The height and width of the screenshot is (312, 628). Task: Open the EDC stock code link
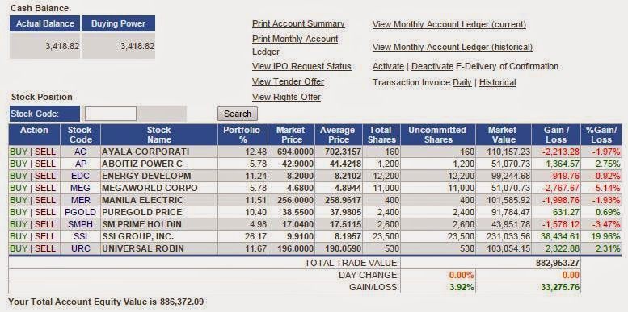(x=81, y=177)
